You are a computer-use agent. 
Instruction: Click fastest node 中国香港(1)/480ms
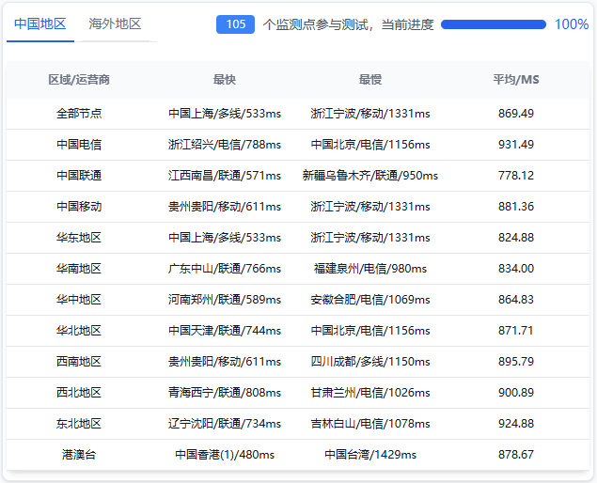pyautogui.click(x=225, y=455)
